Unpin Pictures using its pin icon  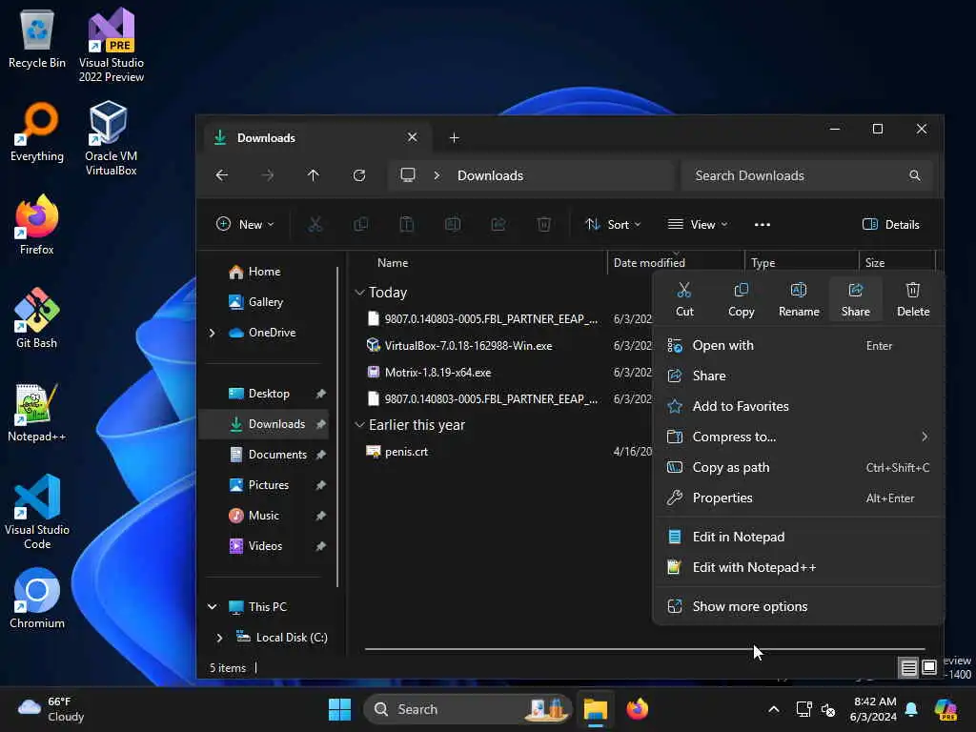pos(320,485)
